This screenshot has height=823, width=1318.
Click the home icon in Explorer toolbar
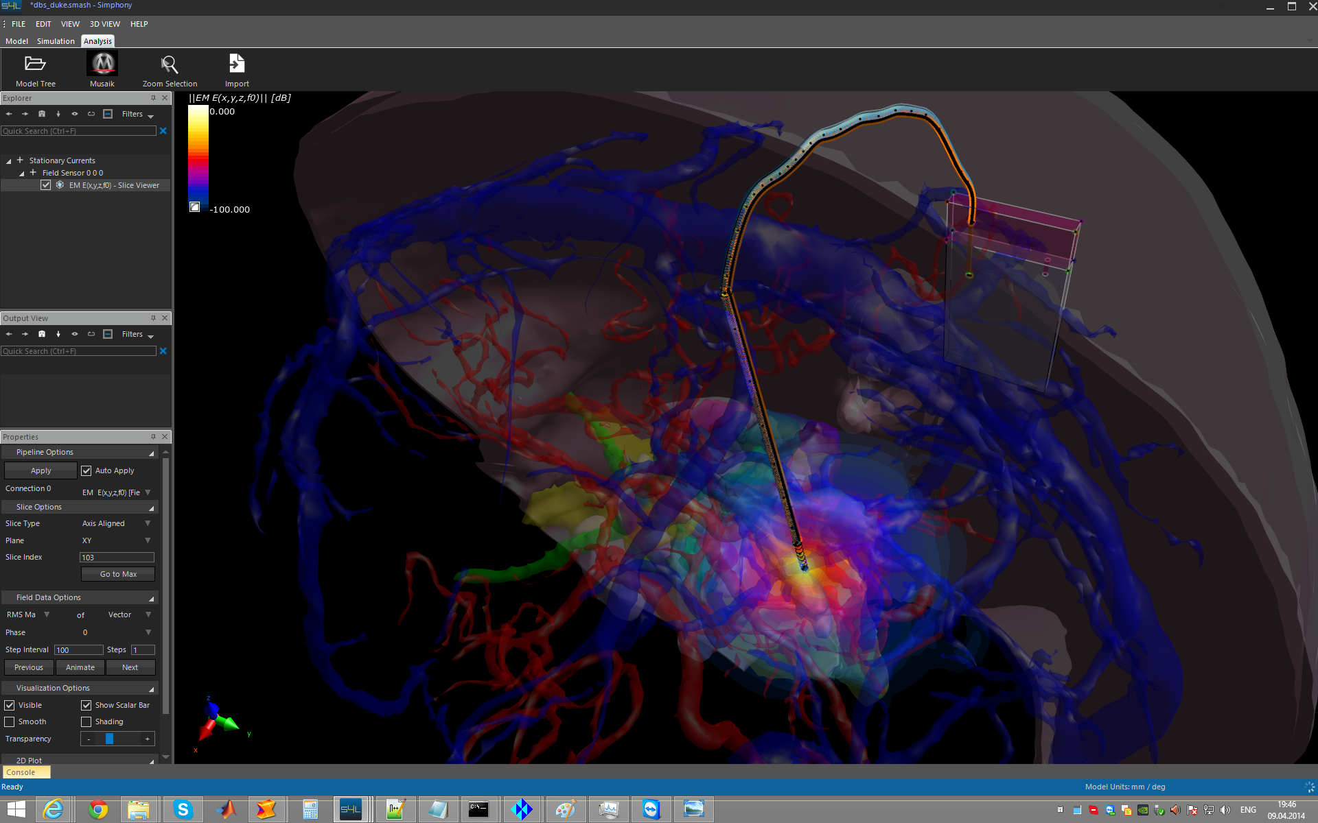point(42,114)
